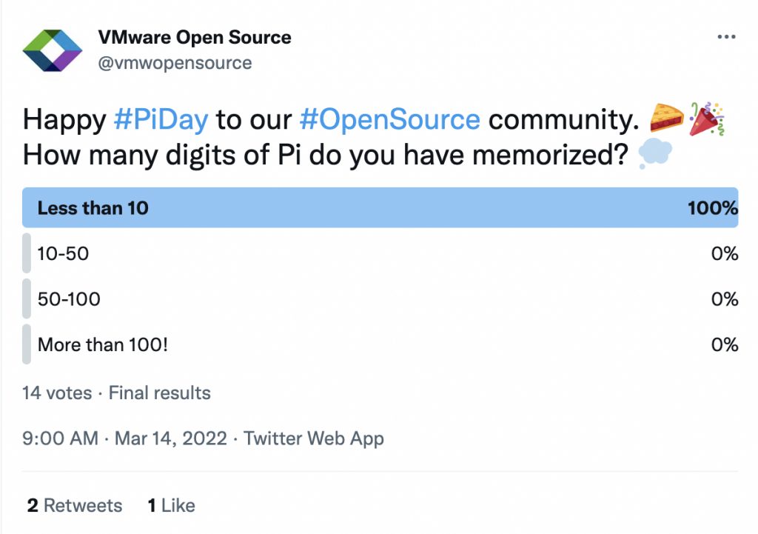Screen dimensions: 758x534
Task: Open the Twitter Web App source link
Action: point(314,438)
